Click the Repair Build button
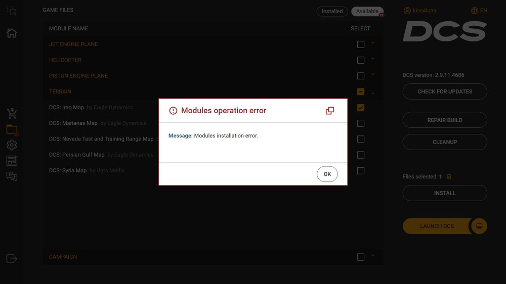The width and height of the screenshot is (506, 284). point(445,120)
